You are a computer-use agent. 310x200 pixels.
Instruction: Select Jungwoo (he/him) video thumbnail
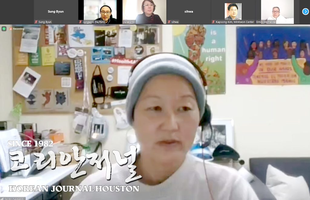pos(100,12)
